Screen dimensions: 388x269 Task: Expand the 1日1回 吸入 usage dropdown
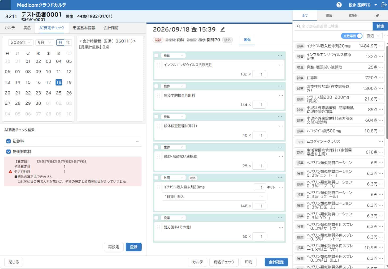pyautogui.click(x=214, y=197)
